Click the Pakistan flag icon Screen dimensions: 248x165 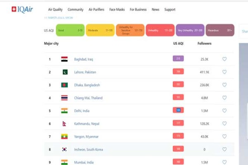click(x=64, y=72)
